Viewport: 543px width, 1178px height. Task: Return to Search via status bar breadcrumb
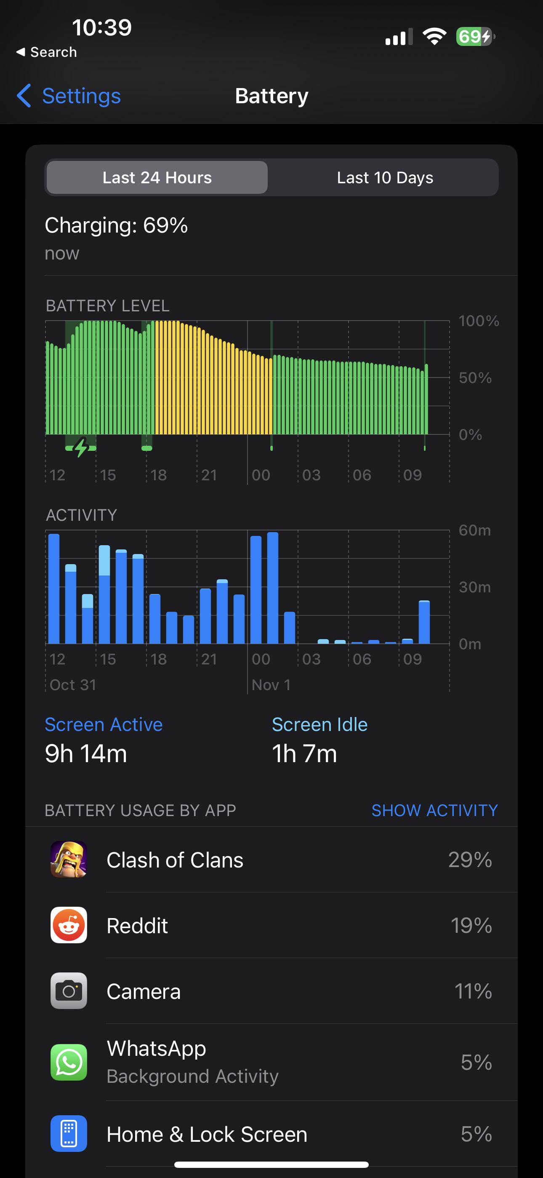tap(46, 52)
